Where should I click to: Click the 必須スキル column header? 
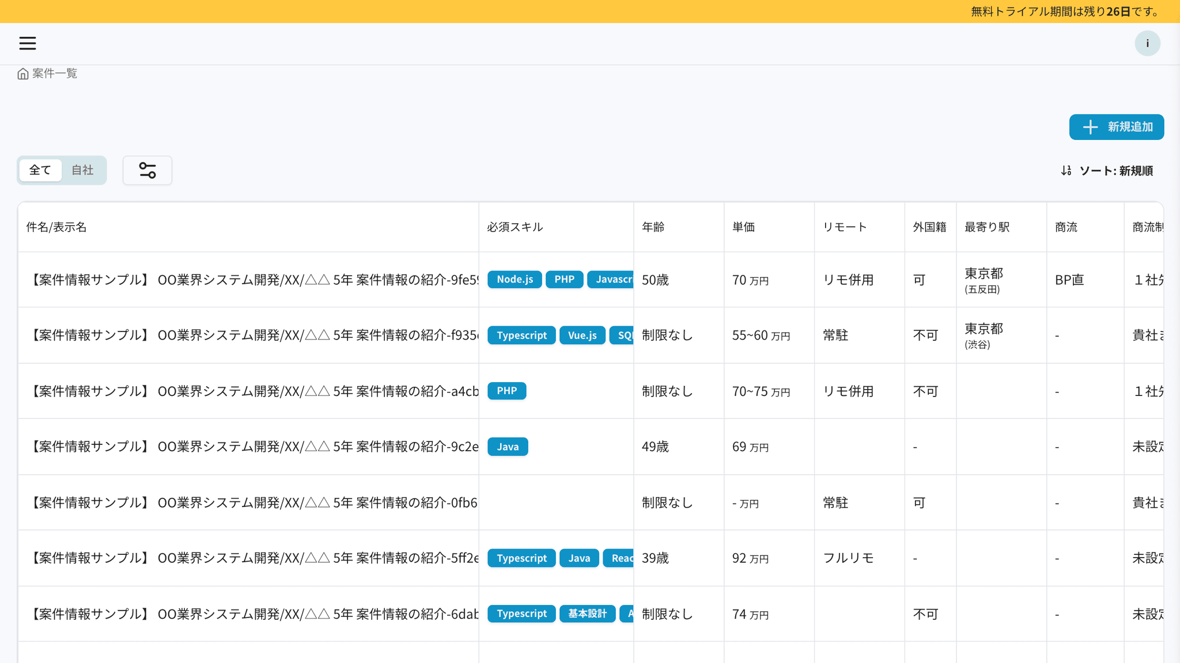tap(515, 227)
